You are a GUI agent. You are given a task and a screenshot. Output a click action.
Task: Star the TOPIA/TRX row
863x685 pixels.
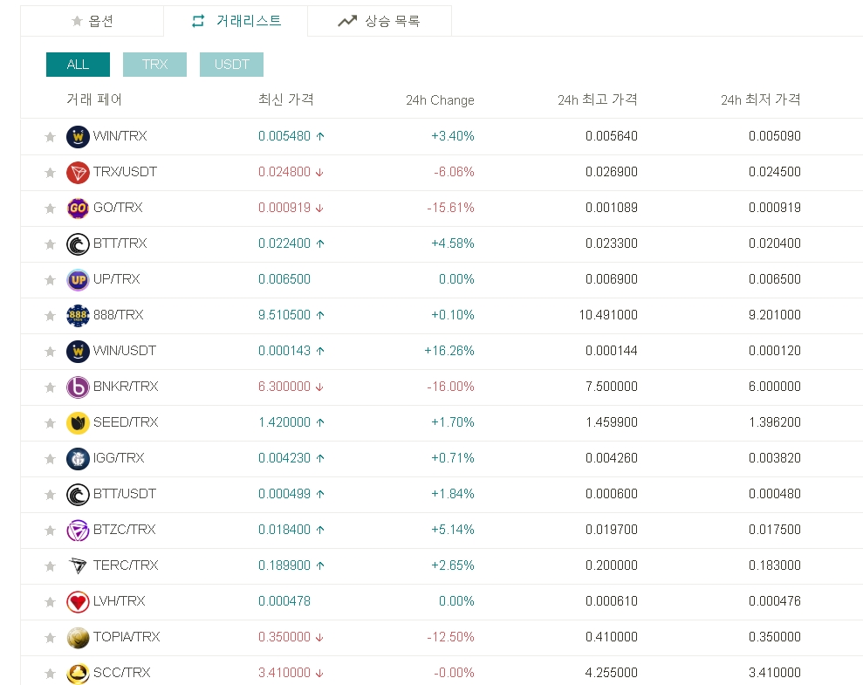[50, 637]
